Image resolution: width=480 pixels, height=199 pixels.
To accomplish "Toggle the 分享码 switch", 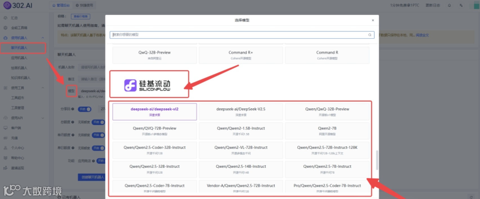I will (85, 109).
